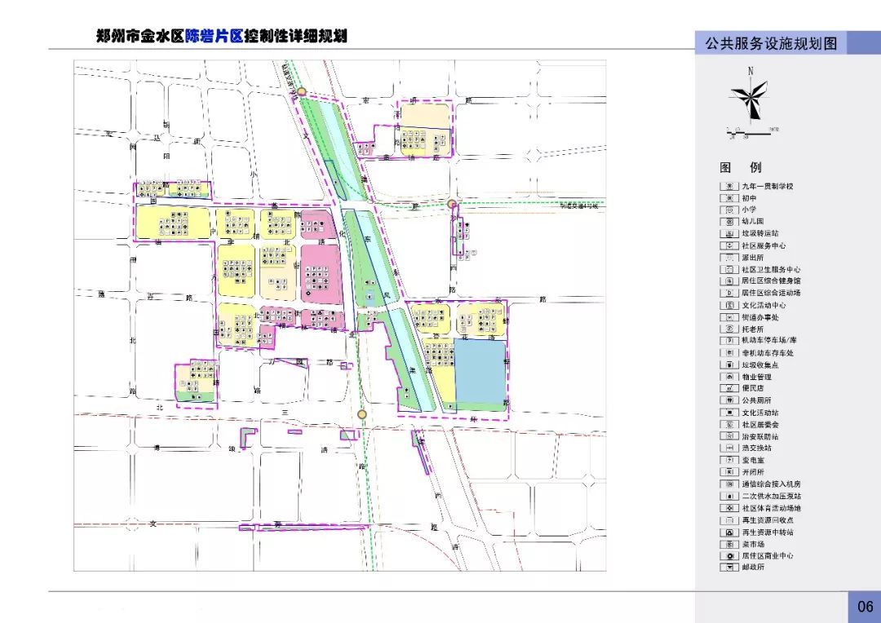Click the 居住区综合健身馆 legend symbol
Screen dimensions: 881x623
(x=729, y=281)
